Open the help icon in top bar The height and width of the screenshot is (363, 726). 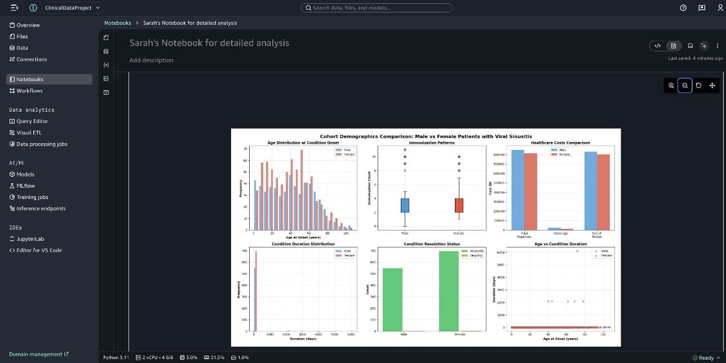point(683,8)
